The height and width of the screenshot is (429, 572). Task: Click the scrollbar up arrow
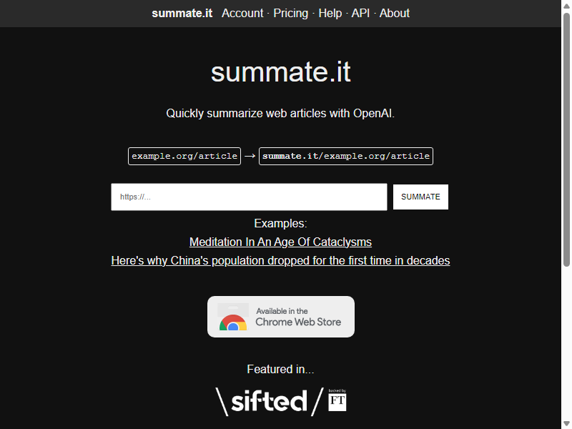(566, 6)
